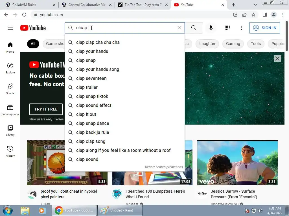The image size is (289, 216).
Task: Choose suggestion 'clap trailer'
Action: (124, 87)
